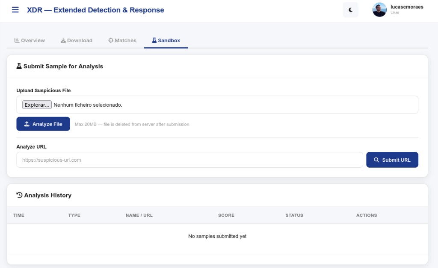Viewport: 438px width, 268px height.
Task: Click the lucascmoraes username text
Action: [x=407, y=7]
